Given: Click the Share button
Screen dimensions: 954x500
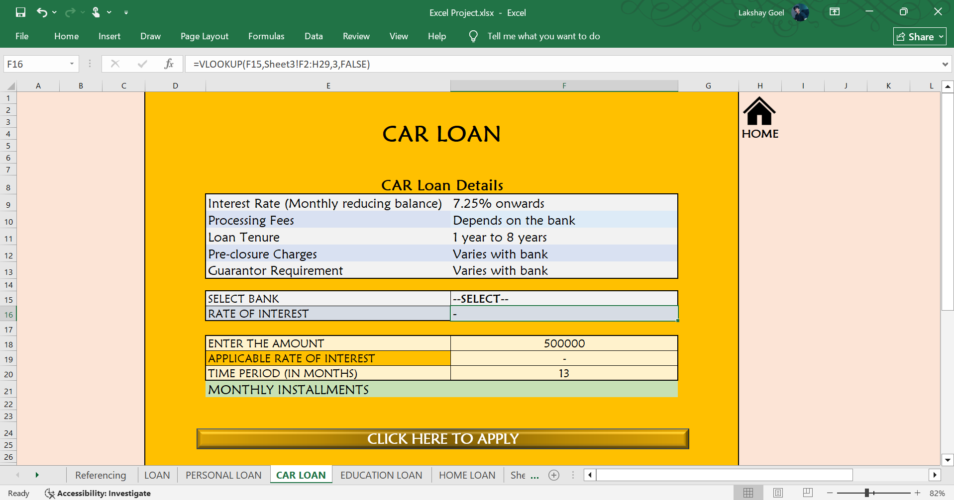Looking at the screenshot, I should [x=920, y=37].
